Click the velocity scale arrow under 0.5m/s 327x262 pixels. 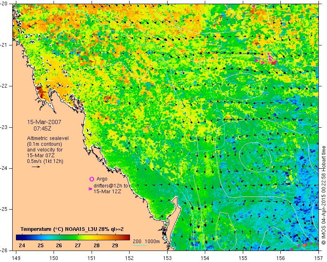(x=36, y=167)
